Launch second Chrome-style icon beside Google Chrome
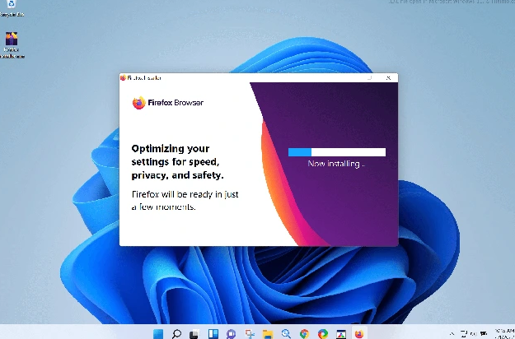Viewport: 515px width, 339px height. (323, 333)
